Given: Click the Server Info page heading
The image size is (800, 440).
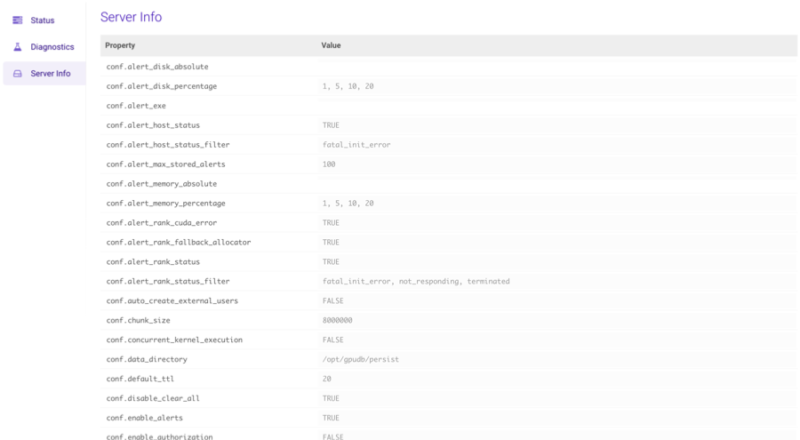Looking at the screenshot, I should (131, 17).
